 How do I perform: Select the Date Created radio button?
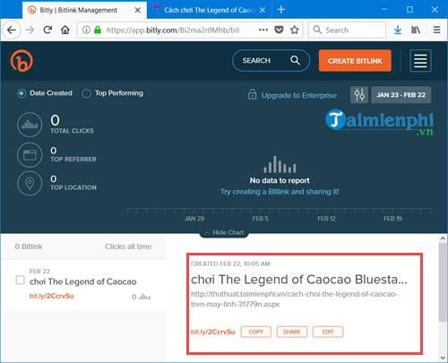[22, 93]
